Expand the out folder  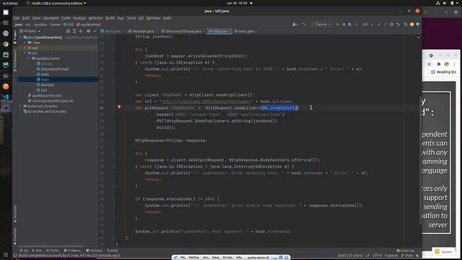(25, 48)
